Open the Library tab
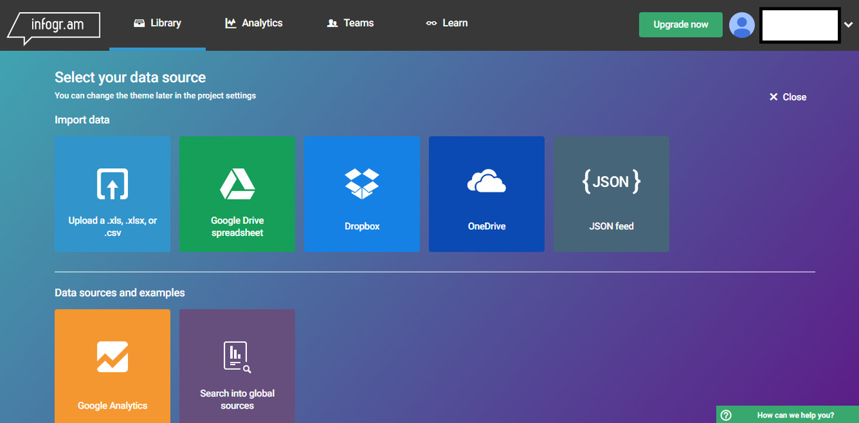This screenshot has height=423, width=859. [x=157, y=23]
